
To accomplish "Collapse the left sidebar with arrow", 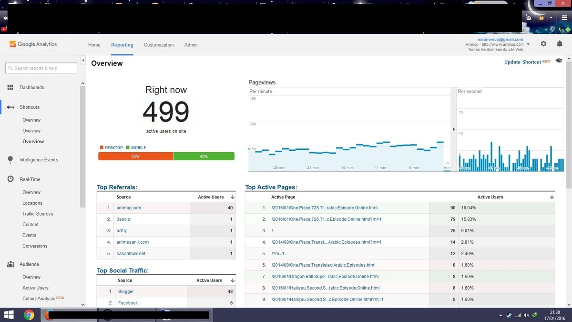I will tap(83, 61).
